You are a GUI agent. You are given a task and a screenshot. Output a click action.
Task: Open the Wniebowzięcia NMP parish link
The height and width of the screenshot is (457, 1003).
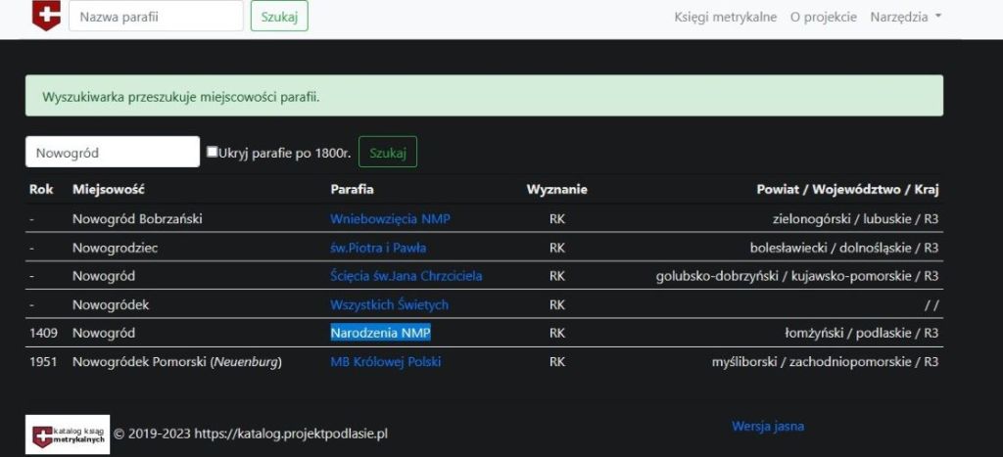[390, 219]
